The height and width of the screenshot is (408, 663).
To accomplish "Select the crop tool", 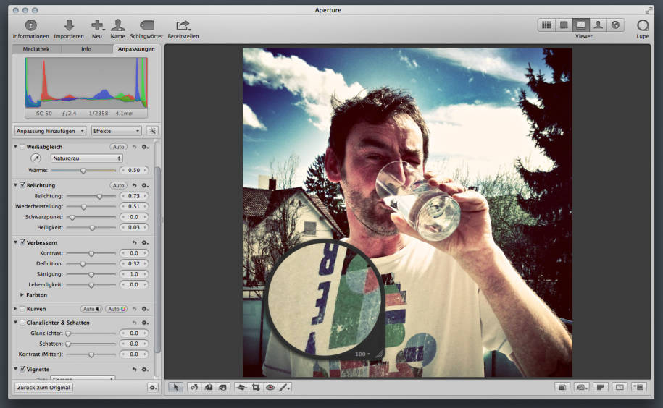I will pyautogui.click(x=256, y=387).
